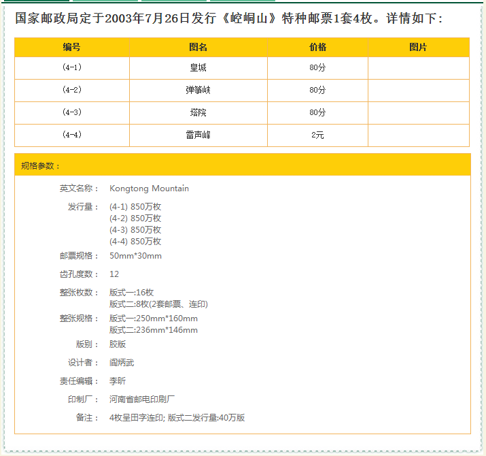Click the 编号 column header
Screen dimensions: 486x456
(72, 47)
